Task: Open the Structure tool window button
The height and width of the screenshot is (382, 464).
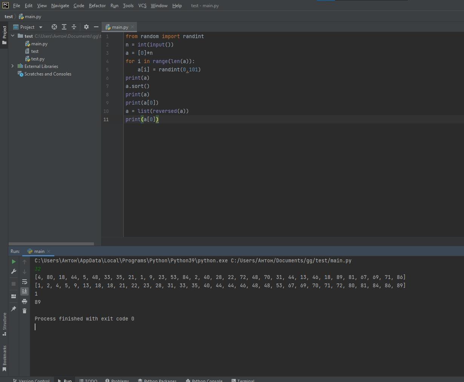Action: click(x=4, y=324)
